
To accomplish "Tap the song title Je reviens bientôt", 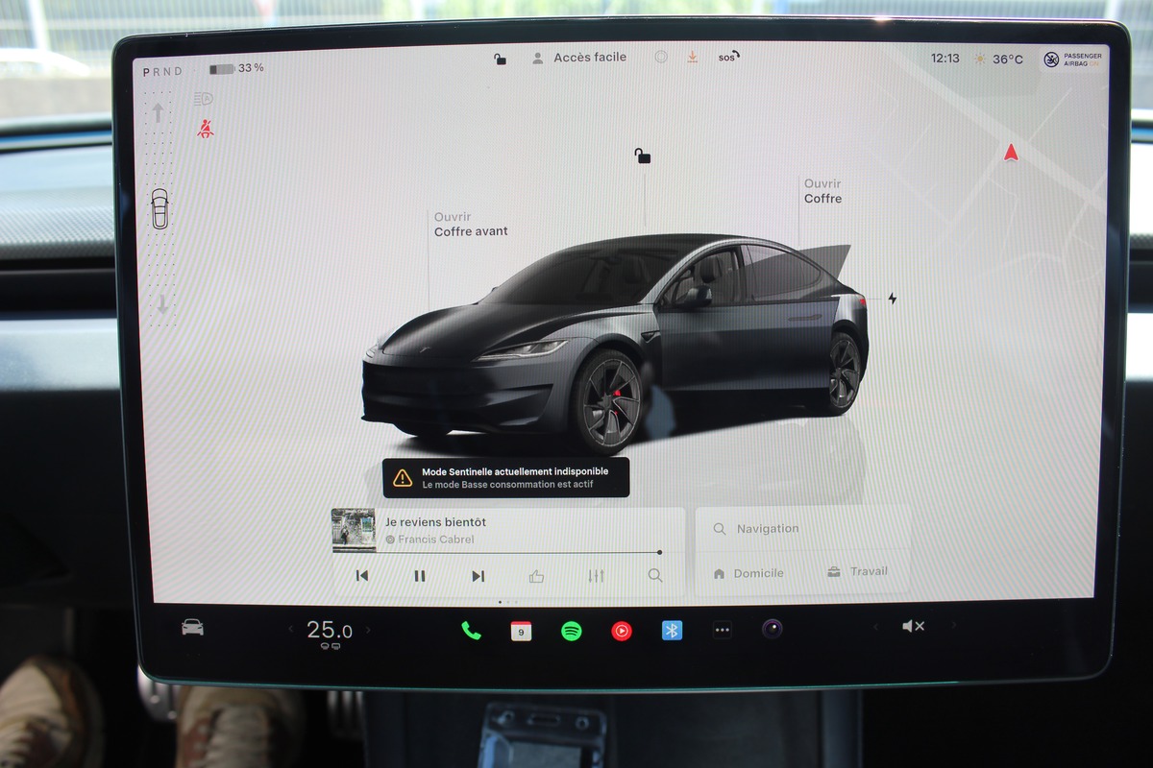I will tap(435, 522).
